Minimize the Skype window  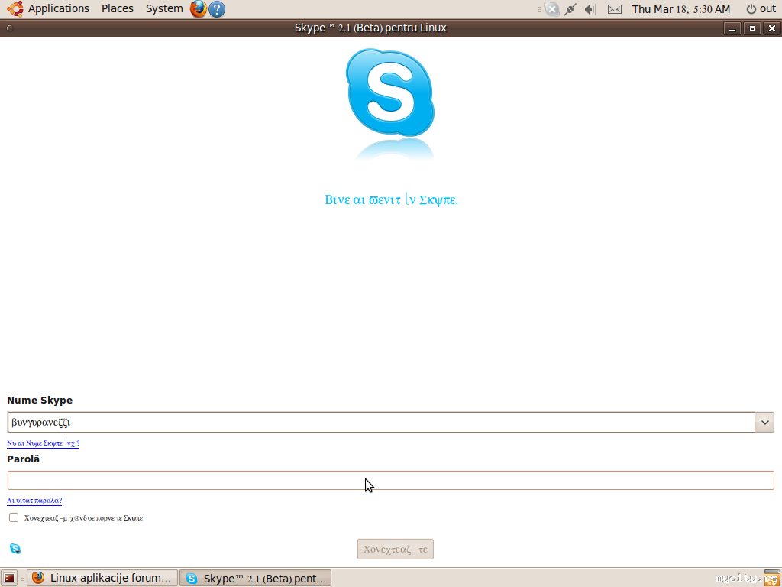(x=732, y=28)
